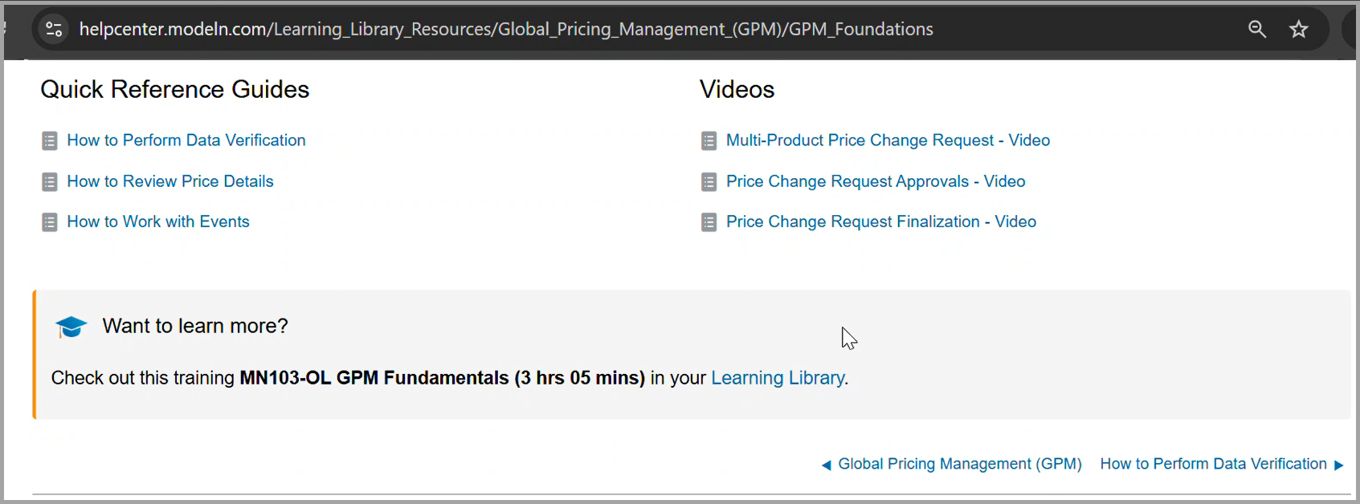Click the zoom magnifier icon in address bar

(1256, 30)
